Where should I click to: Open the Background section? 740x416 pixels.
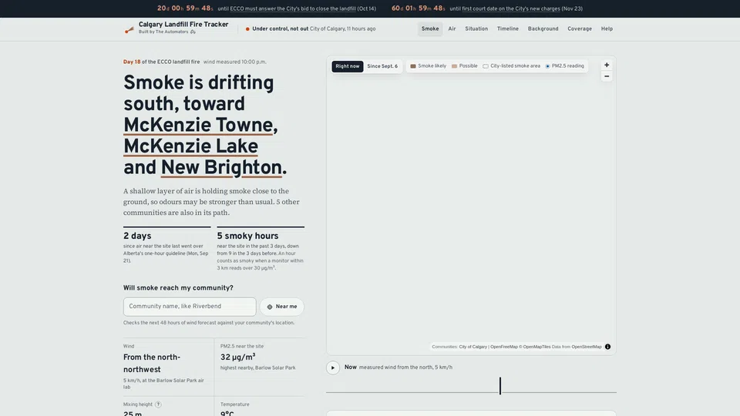543,29
